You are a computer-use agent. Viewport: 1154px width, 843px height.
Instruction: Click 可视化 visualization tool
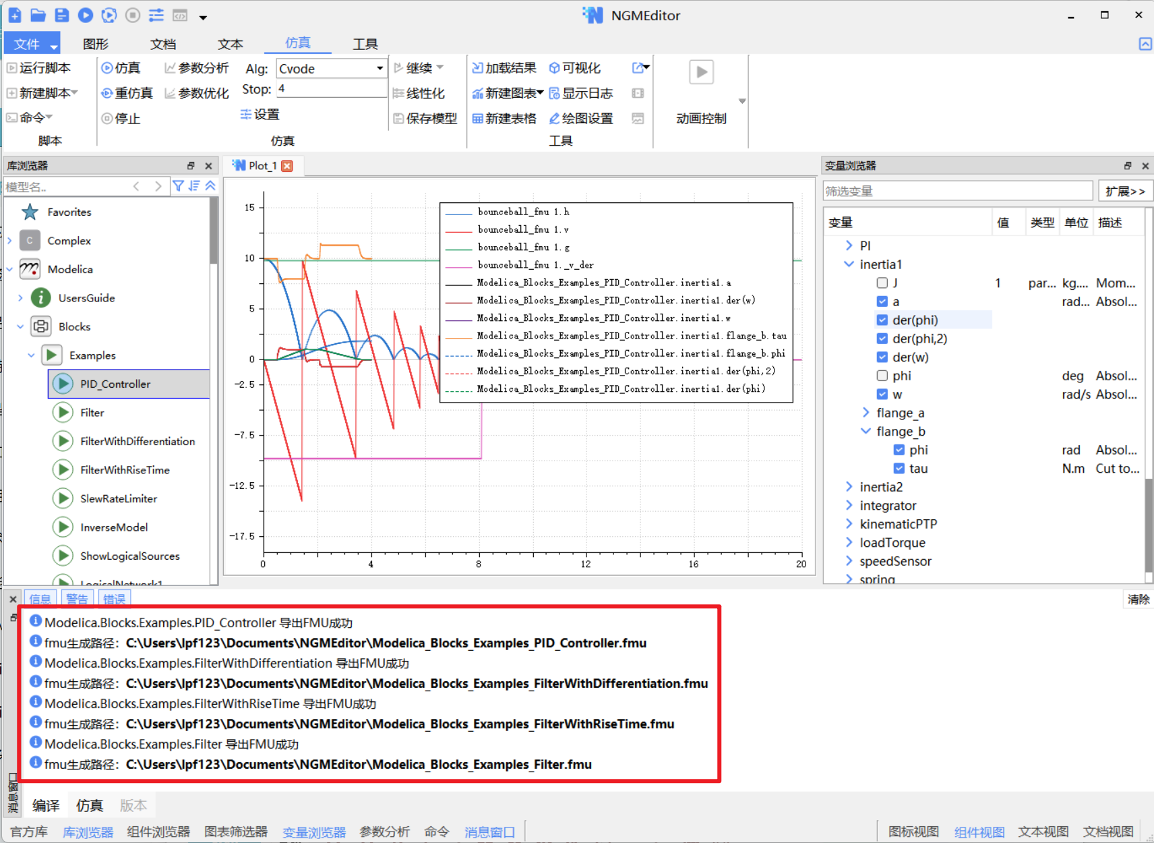[x=575, y=68]
